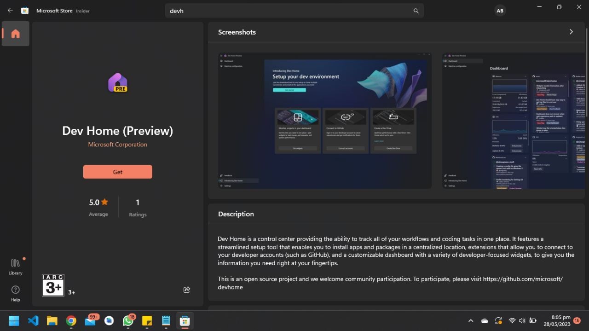Go back with the arrow icon

coord(10,11)
